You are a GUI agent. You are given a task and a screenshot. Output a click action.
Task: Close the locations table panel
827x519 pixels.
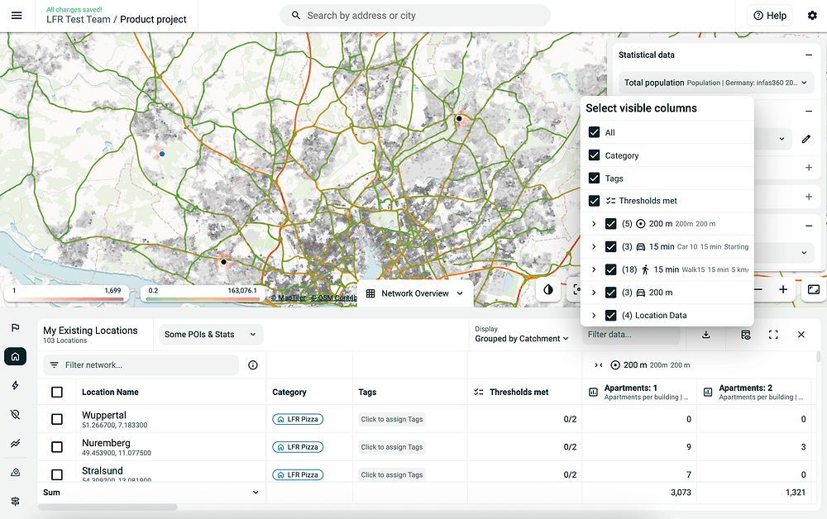tap(801, 335)
